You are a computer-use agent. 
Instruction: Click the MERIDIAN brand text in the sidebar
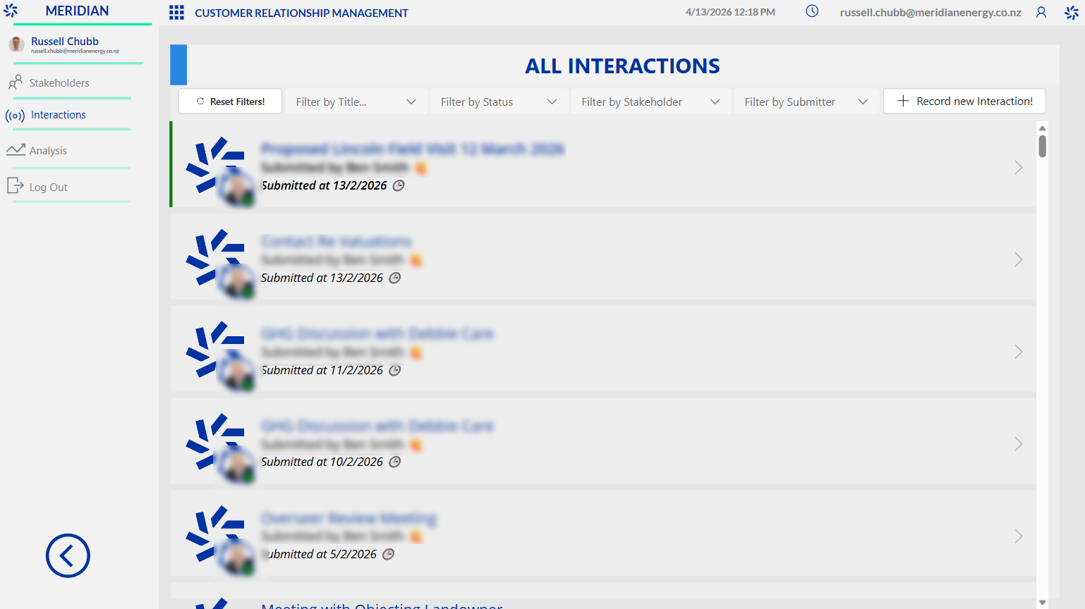tap(77, 11)
